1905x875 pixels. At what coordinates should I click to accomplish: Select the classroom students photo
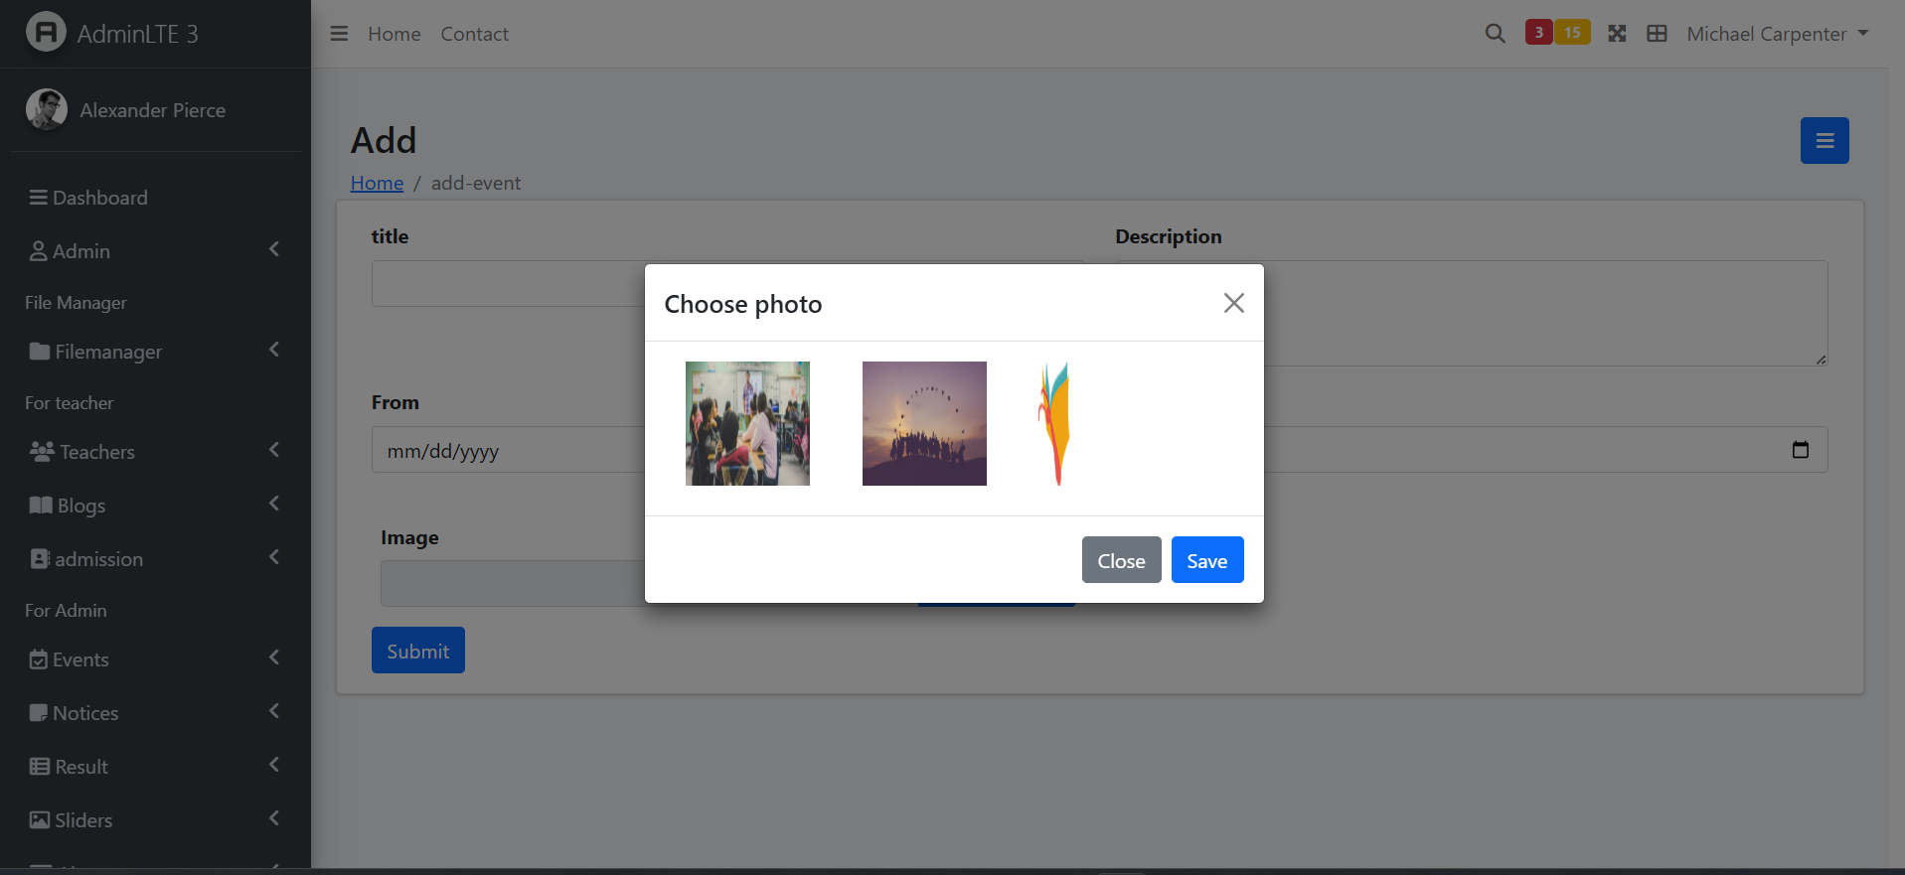tap(747, 423)
